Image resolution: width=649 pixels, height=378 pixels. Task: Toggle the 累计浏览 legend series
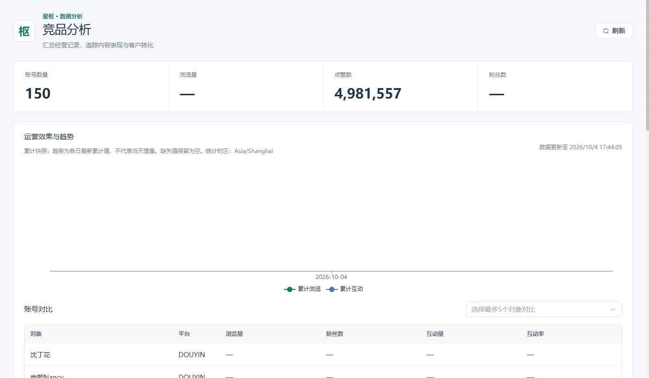[x=302, y=289]
